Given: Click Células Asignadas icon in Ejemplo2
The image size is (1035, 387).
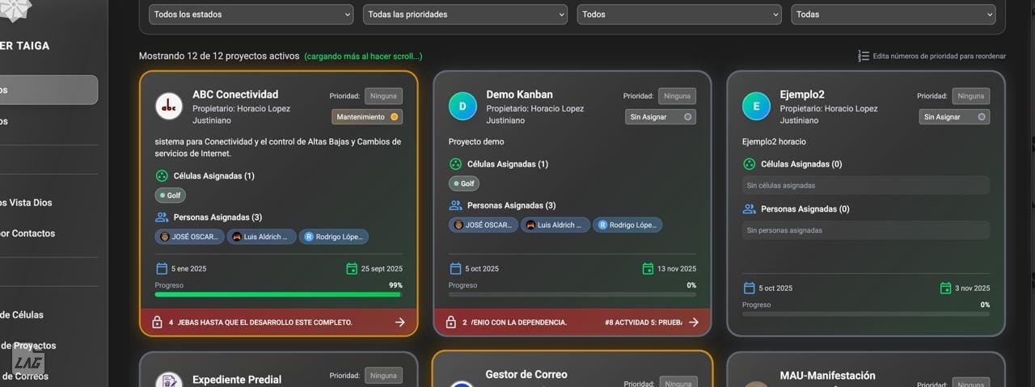Looking at the screenshot, I should tap(749, 164).
